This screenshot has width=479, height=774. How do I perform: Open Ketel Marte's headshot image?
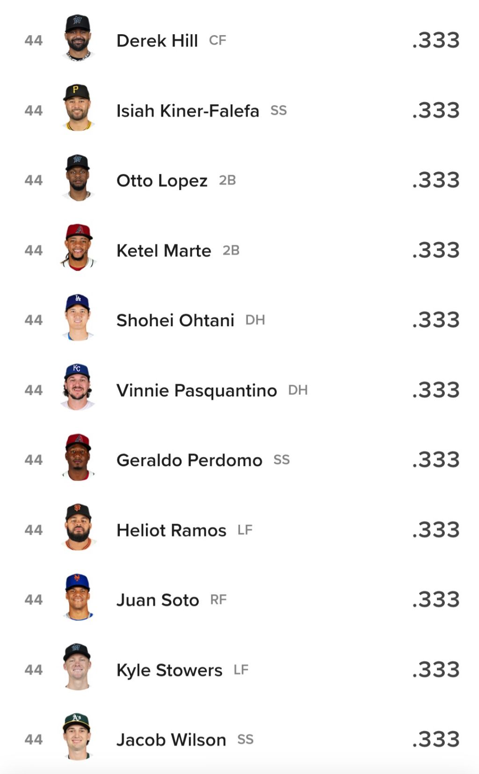[x=78, y=248]
